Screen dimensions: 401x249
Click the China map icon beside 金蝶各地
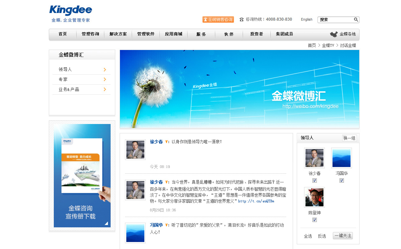(334, 34)
